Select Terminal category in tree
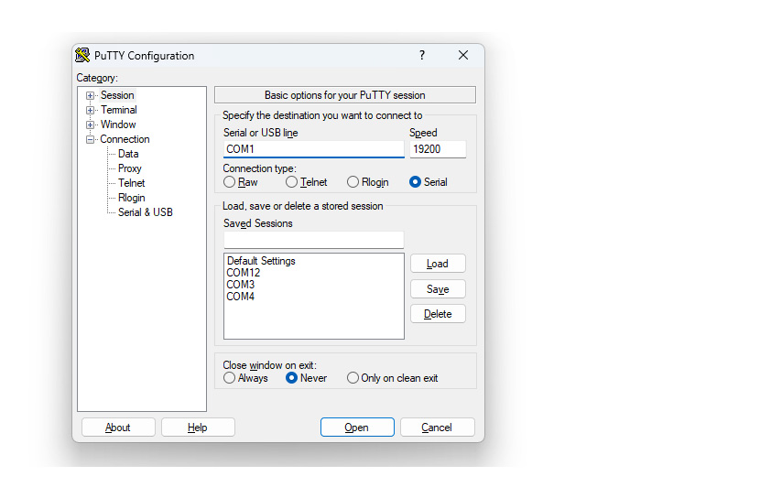This screenshot has height=498, width=760. [x=119, y=110]
